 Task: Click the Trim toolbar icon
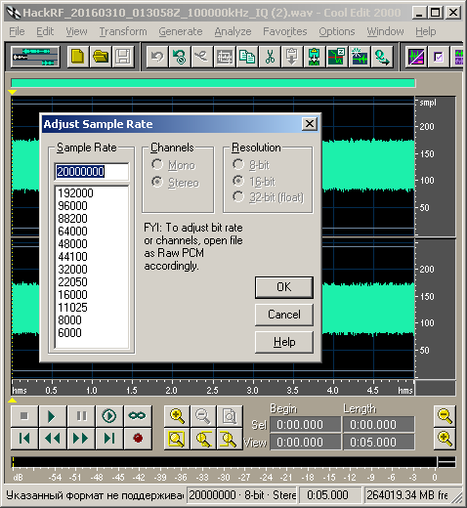coord(225,57)
